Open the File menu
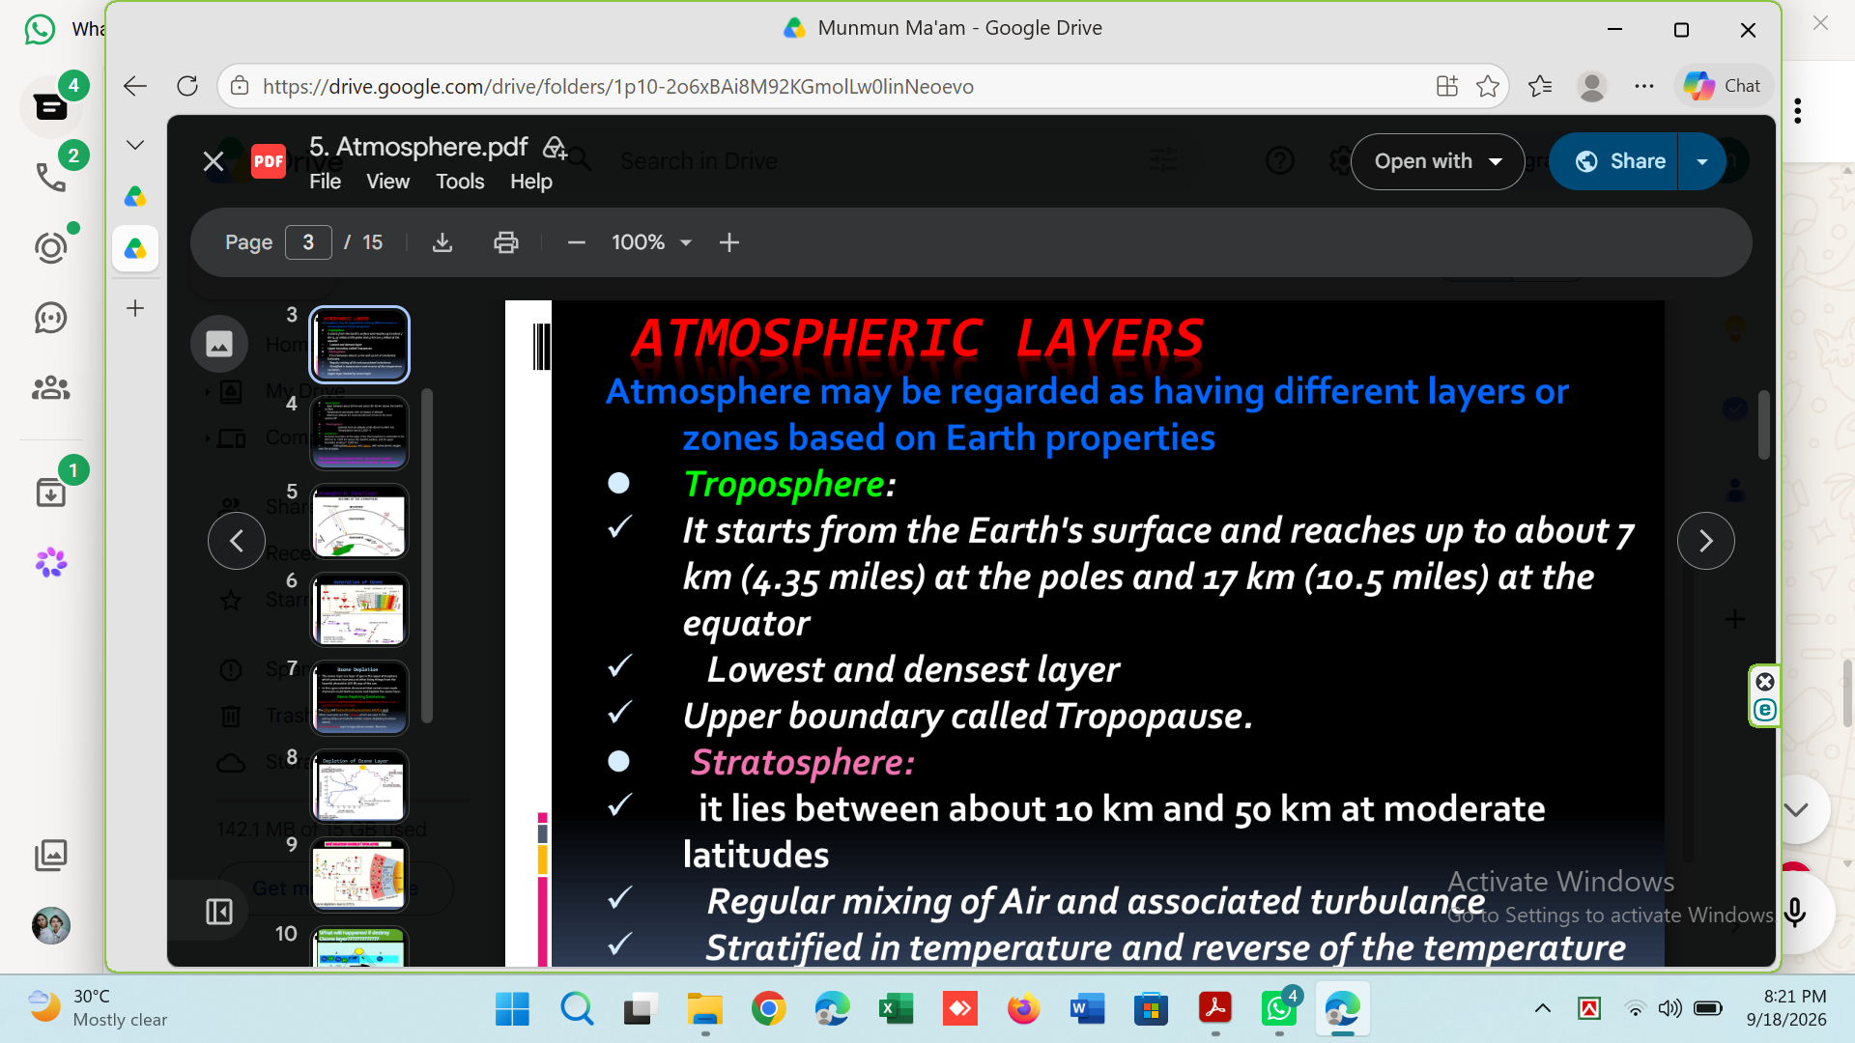Image resolution: width=1855 pixels, height=1043 pixels. click(325, 182)
